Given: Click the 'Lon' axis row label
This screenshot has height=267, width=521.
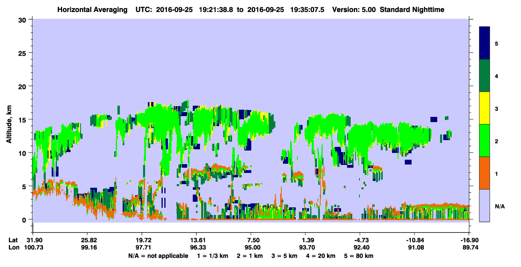Looking at the screenshot, I should [x=14, y=248].
